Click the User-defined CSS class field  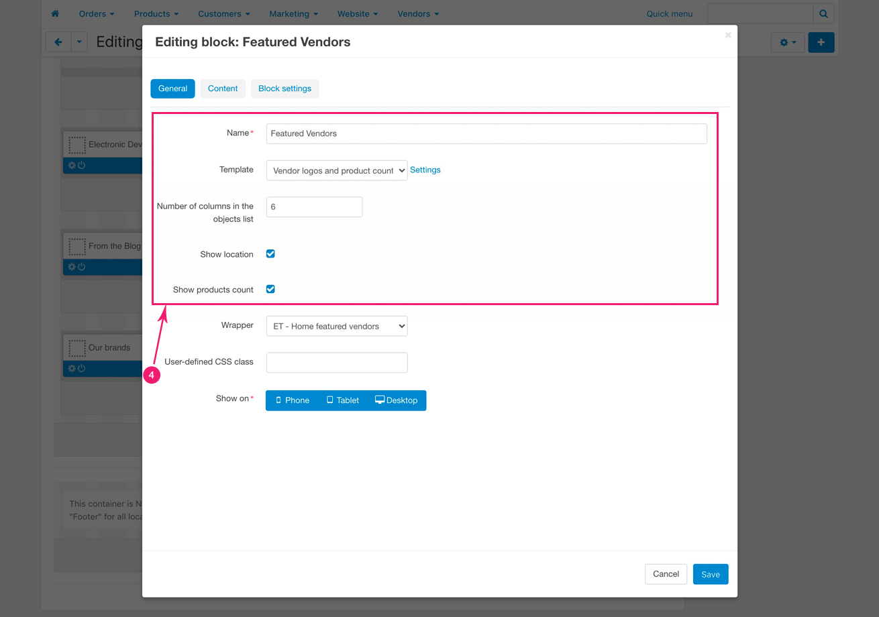[336, 363]
